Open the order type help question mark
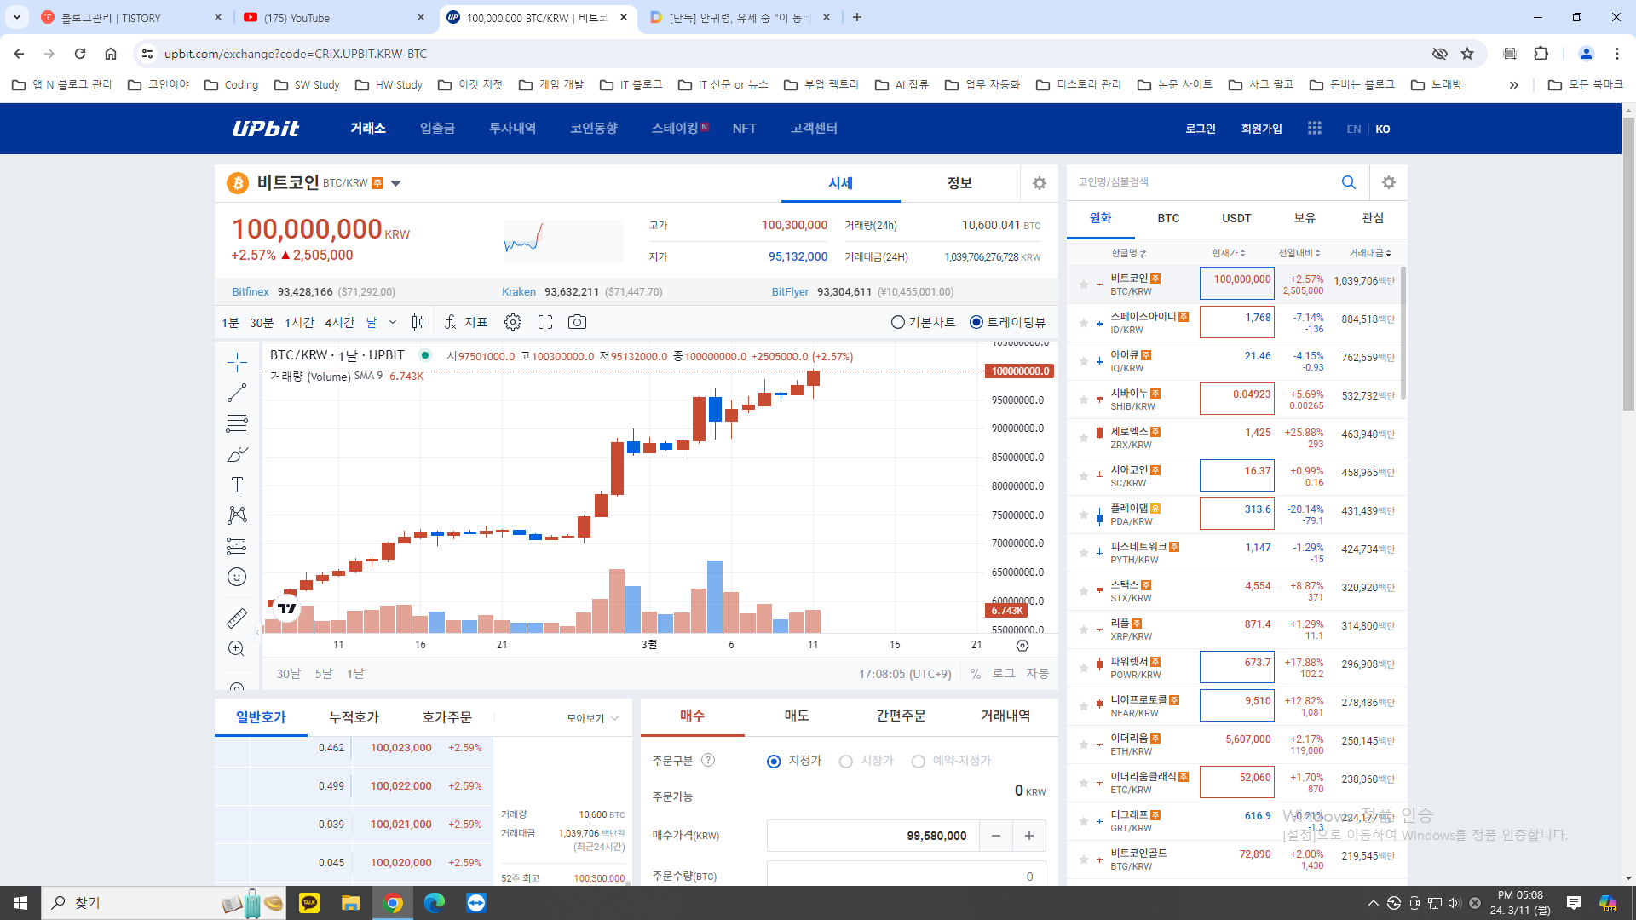1636x920 pixels. pos(708,760)
